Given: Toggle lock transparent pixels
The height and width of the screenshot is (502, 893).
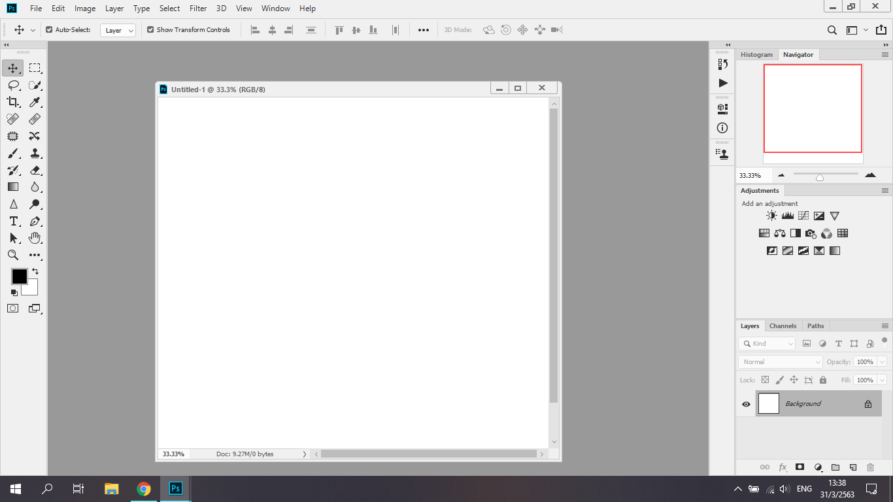Looking at the screenshot, I should [x=766, y=380].
